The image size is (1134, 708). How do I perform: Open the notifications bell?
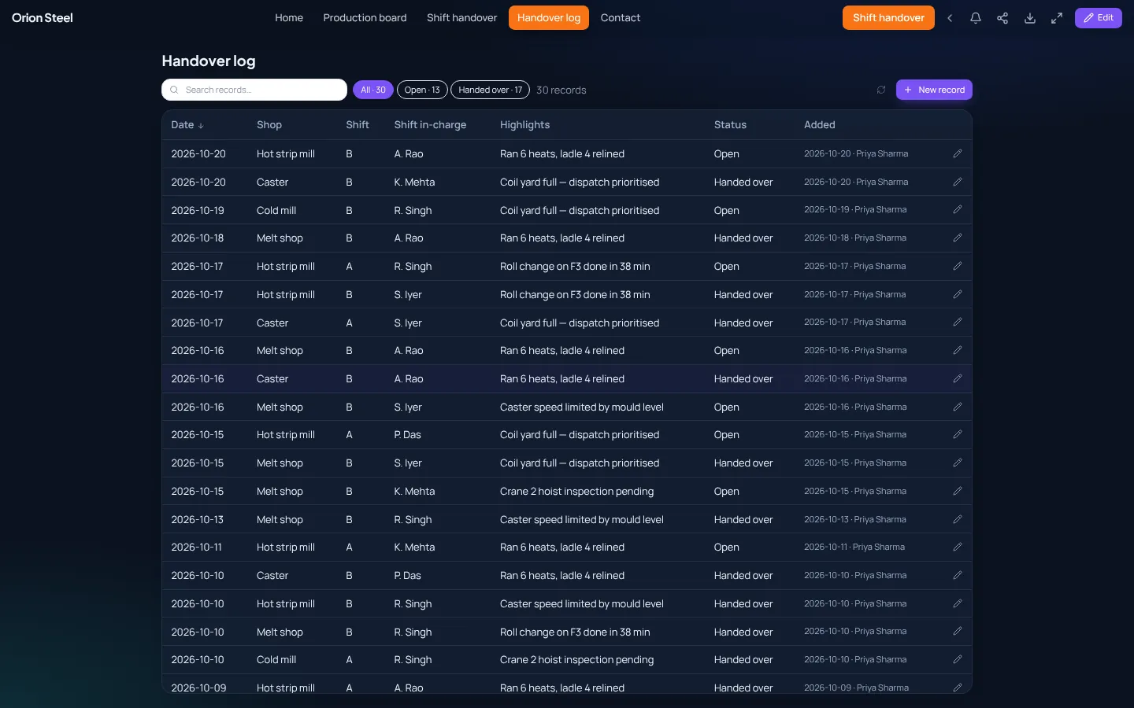tap(976, 18)
